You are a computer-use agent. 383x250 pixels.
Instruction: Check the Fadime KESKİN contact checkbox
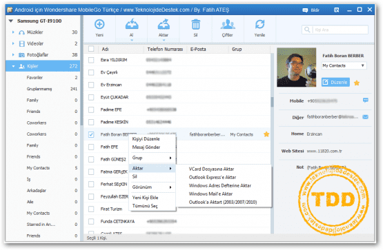(x=91, y=122)
